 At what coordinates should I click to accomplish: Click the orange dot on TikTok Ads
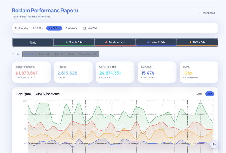coord(190,42)
